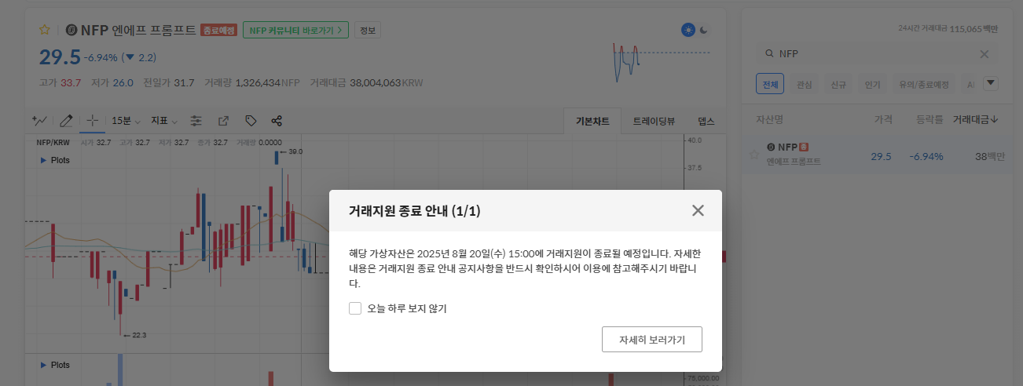Check the 오늘 하루 보지 않기 box

coord(355,308)
